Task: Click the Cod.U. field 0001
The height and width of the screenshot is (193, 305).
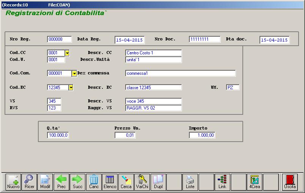Action: 56,60
